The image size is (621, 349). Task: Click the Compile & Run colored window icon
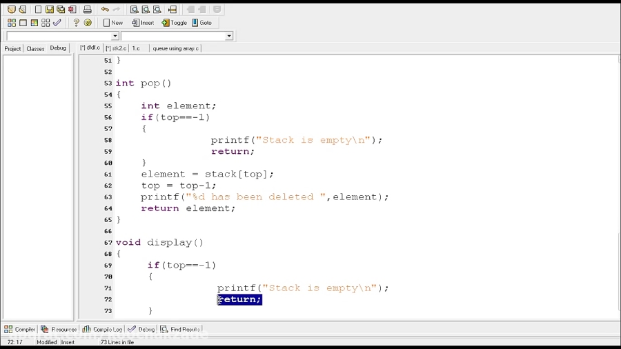tap(34, 23)
